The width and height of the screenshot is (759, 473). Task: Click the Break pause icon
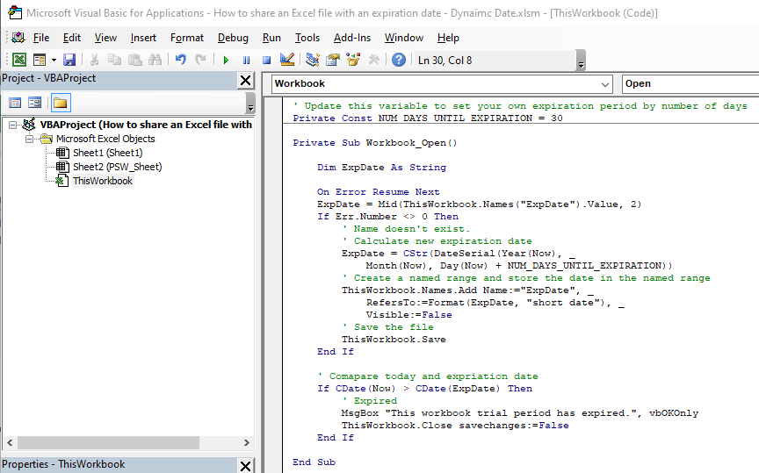pyautogui.click(x=246, y=60)
